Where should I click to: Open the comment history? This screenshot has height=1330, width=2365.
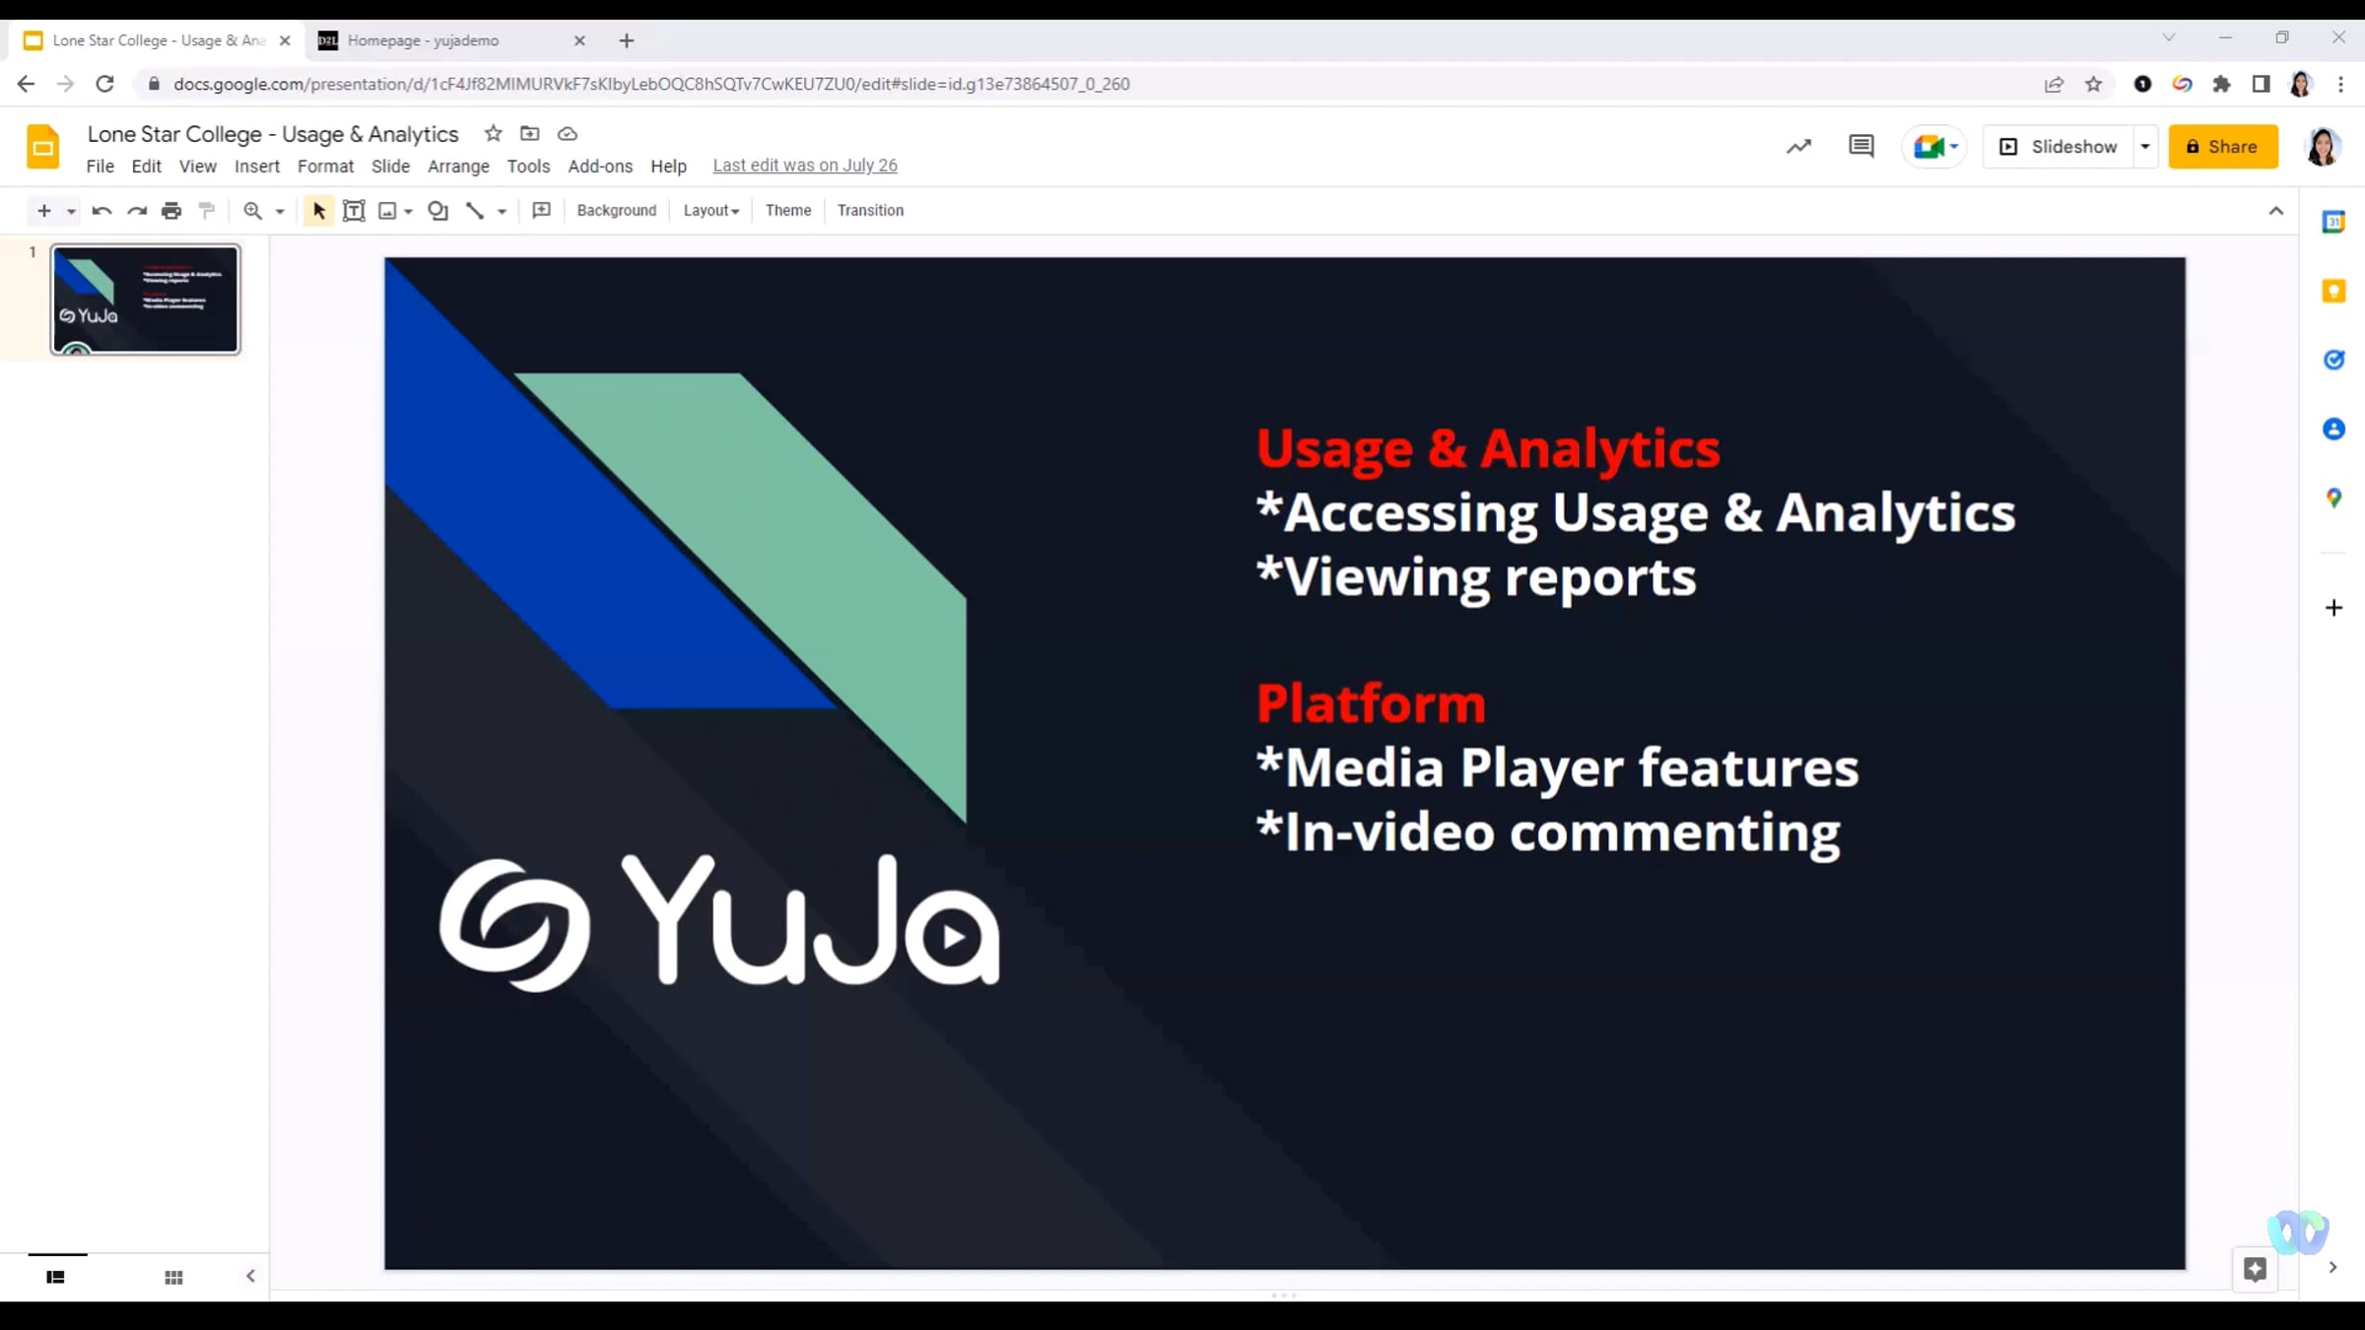tap(1861, 147)
